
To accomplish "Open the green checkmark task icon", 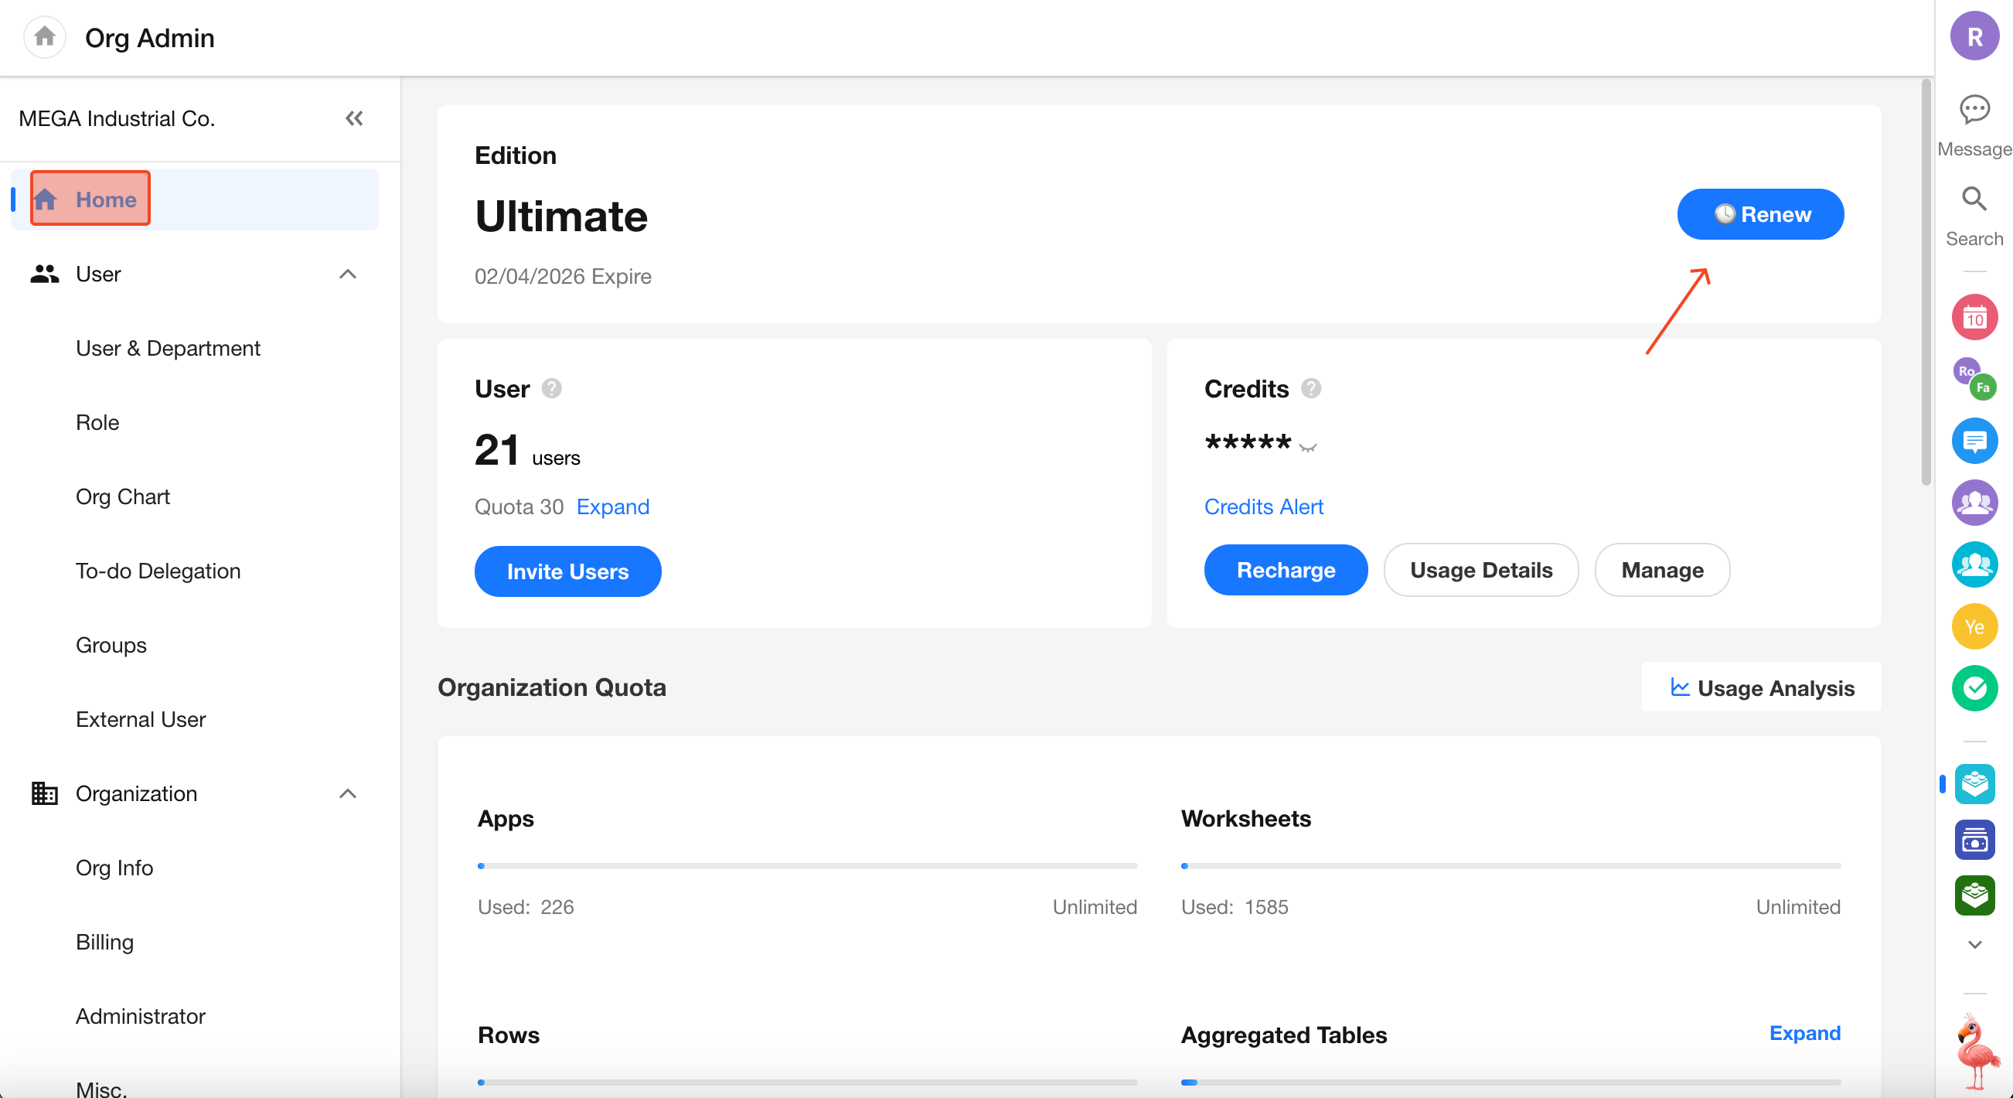I will pyautogui.click(x=1974, y=687).
